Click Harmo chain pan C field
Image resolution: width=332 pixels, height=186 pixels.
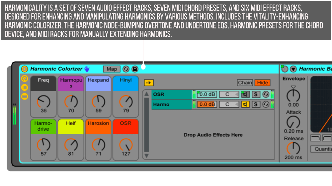click(x=229, y=104)
